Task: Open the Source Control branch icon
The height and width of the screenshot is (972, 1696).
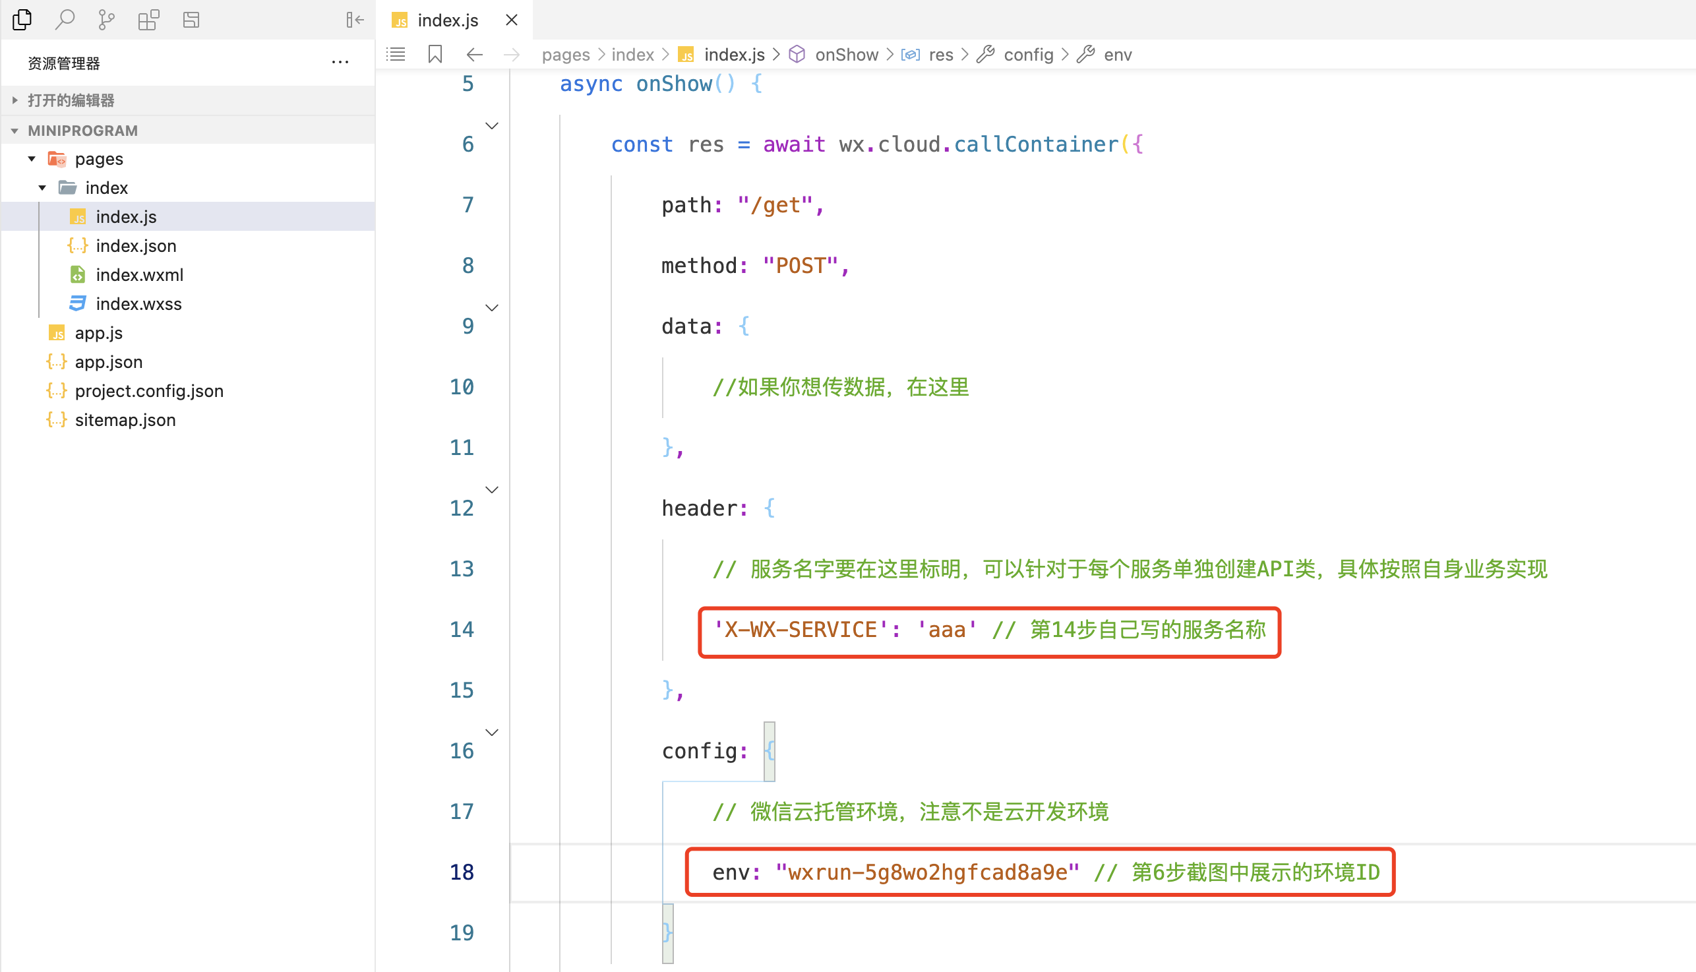Action: click(106, 20)
